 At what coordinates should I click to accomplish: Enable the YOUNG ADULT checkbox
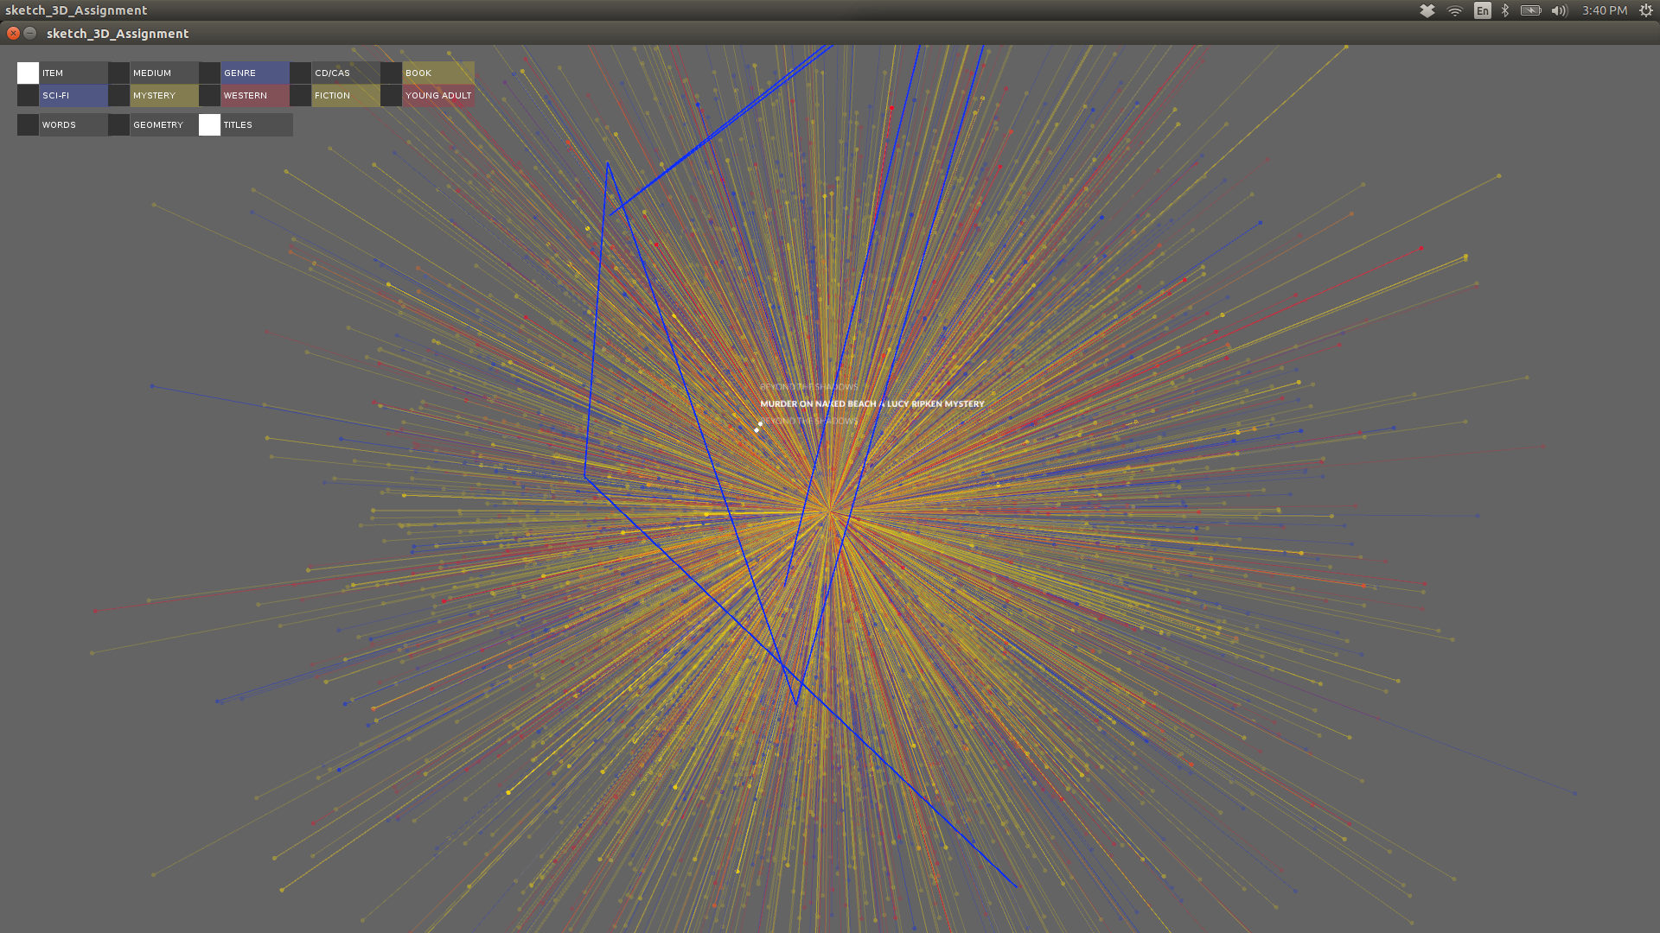click(391, 95)
